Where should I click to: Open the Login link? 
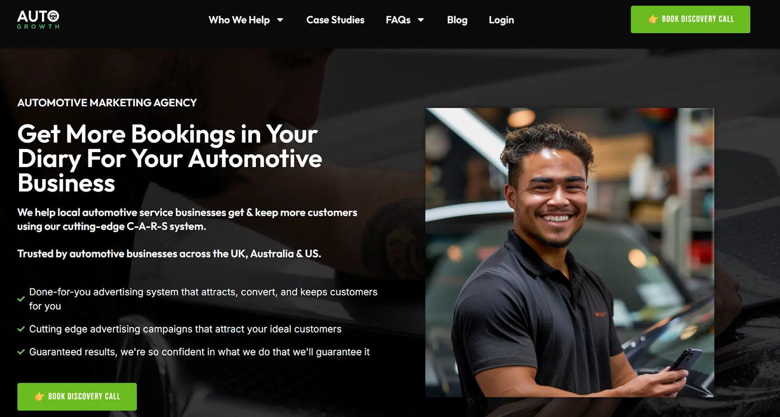click(501, 20)
